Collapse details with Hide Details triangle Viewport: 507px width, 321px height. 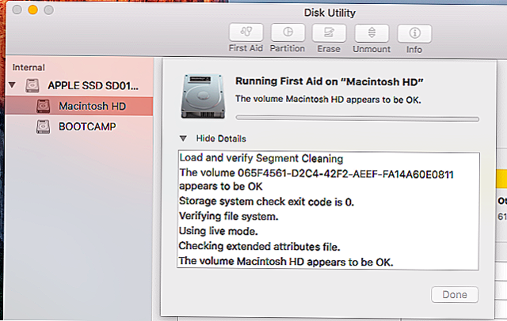(x=183, y=138)
